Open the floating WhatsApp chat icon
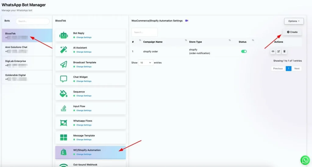 (305, 160)
